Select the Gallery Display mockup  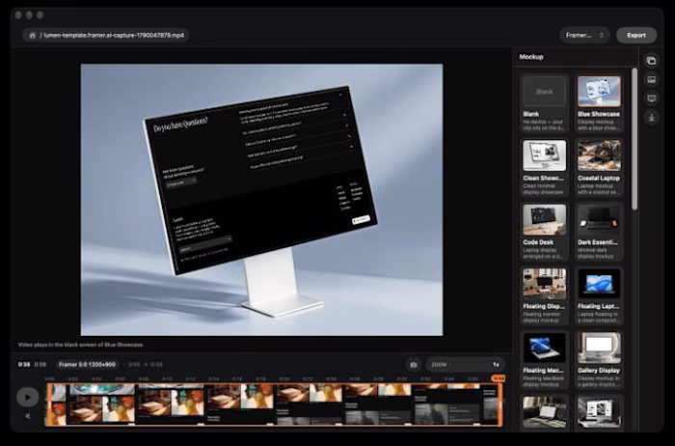pyautogui.click(x=599, y=360)
